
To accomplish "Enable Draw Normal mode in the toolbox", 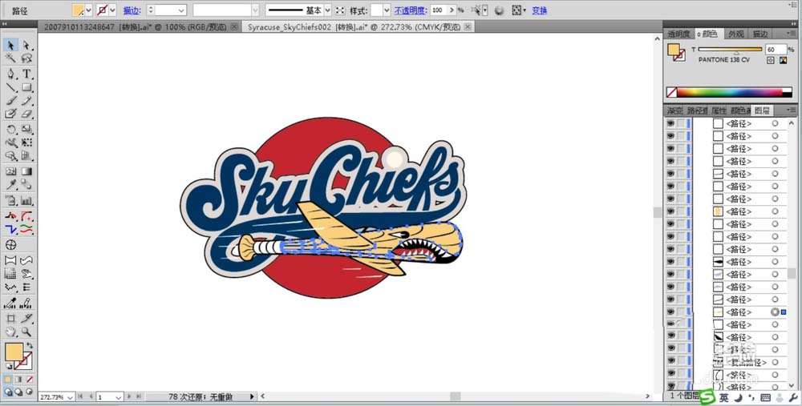I will coord(8,392).
